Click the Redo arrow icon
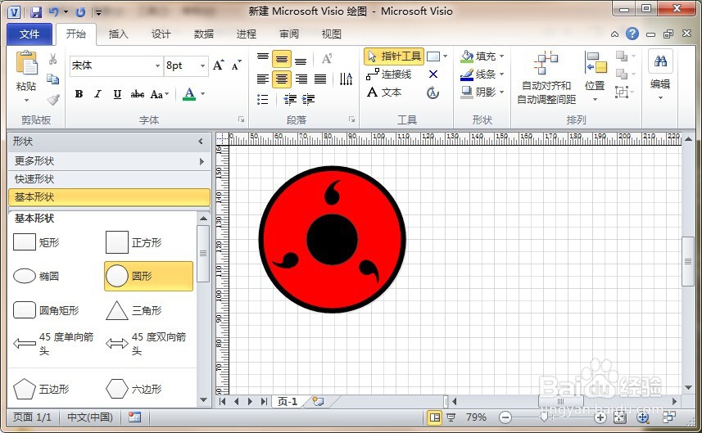 80,12
